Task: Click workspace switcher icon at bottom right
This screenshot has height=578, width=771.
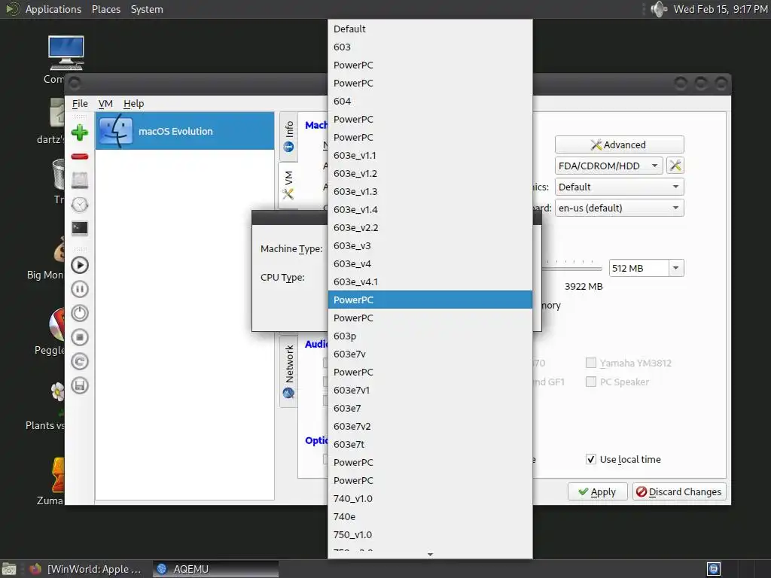Action: pos(714,569)
